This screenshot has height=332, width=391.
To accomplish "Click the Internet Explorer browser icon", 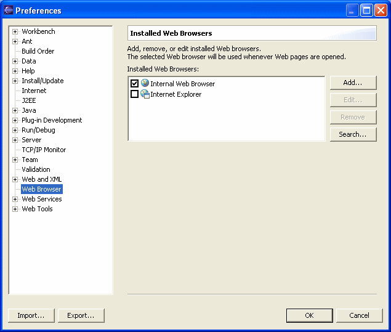I will coord(145,94).
